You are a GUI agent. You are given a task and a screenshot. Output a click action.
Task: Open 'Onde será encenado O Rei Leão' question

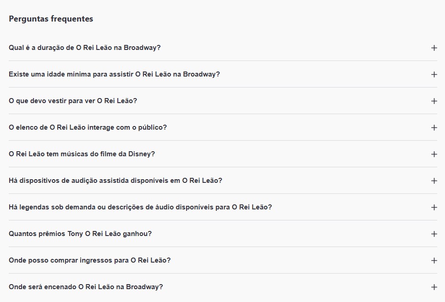[86, 287]
